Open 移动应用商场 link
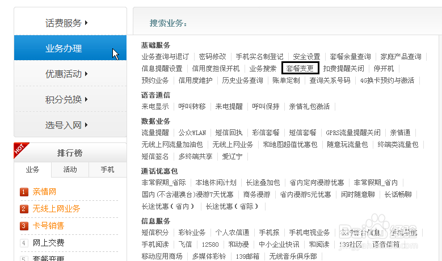The image size is (442, 261). click(x=162, y=256)
